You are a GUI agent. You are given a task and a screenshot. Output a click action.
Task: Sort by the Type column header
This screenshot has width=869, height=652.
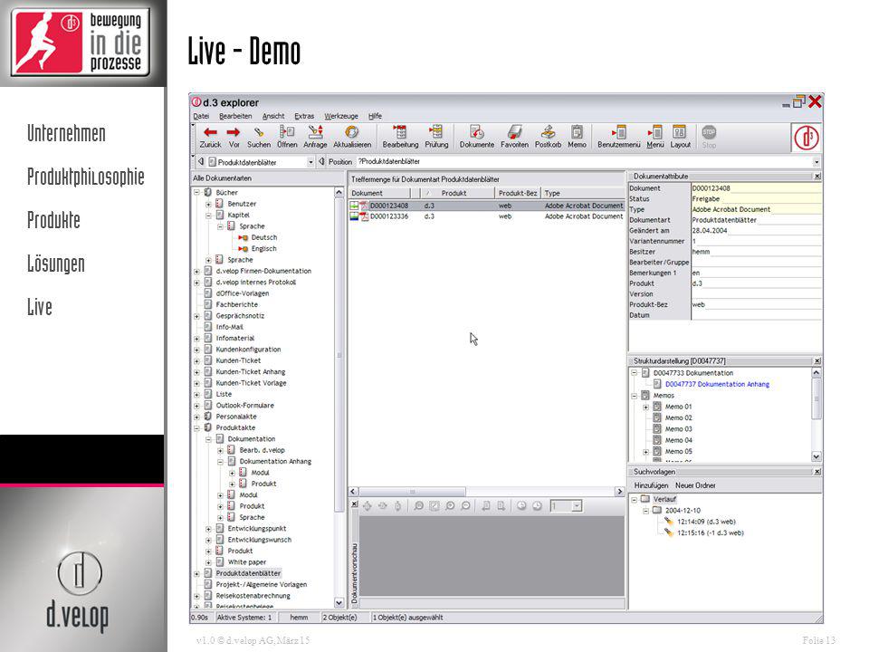(x=582, y=193)
